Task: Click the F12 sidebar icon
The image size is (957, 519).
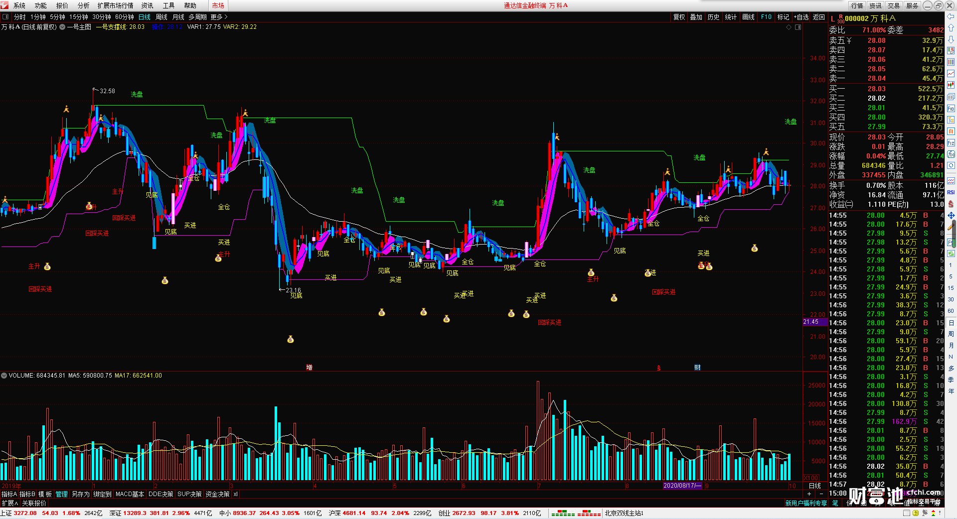Action: (951, 143)
